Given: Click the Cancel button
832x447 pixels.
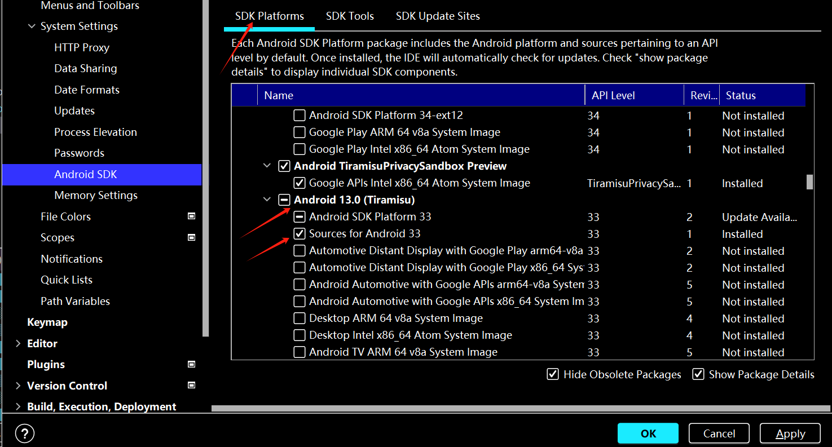Looking at the screenshot, I should pos(719,433).
